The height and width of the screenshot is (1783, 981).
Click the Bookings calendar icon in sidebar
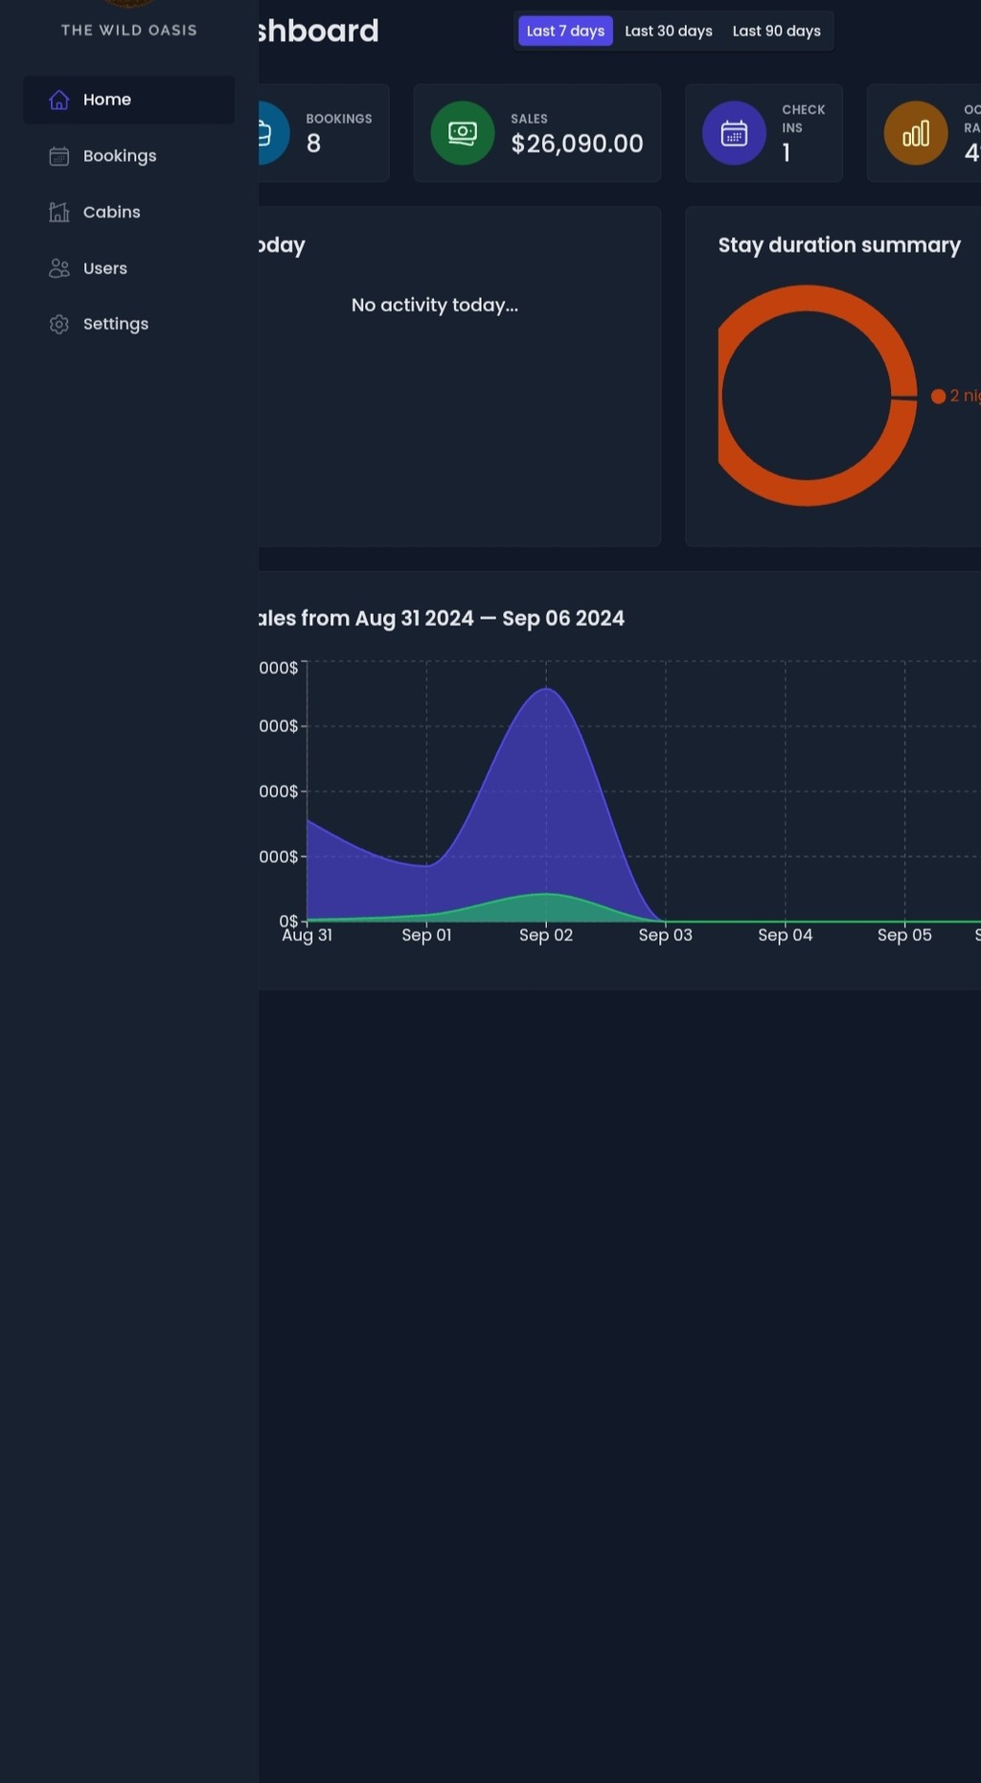click(x=59, y=156)
